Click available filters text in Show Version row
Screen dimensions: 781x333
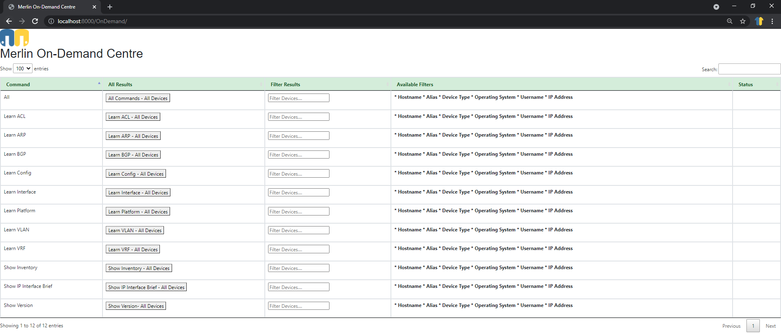pyautogui.click(x=484, y=305)
